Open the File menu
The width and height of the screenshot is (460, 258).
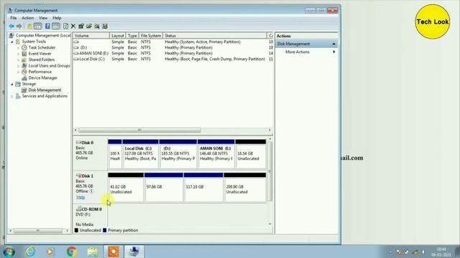tap(14, 18)
